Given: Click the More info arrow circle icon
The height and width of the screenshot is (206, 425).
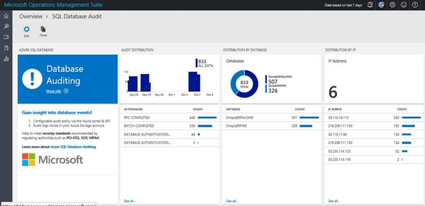Looking at the screenshot, I should [66, 91].
